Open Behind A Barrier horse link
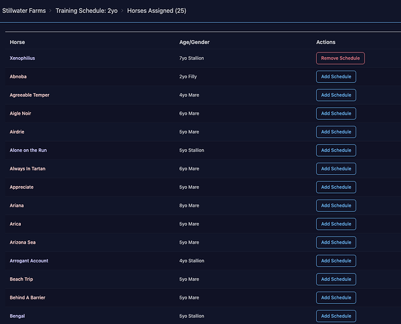Viewport: 401px width, 324px height. coord(27,297)
